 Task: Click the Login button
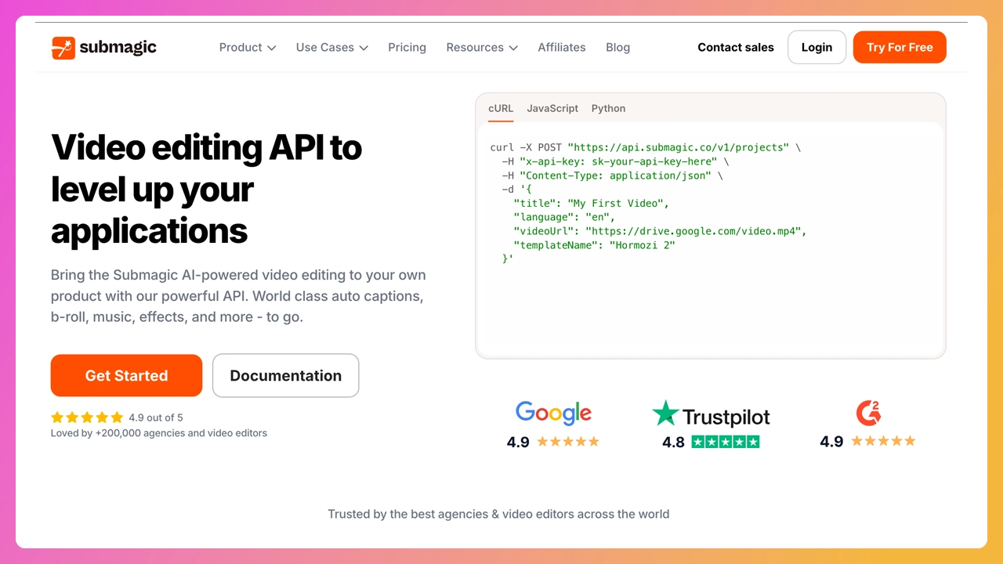coord(817,47)
